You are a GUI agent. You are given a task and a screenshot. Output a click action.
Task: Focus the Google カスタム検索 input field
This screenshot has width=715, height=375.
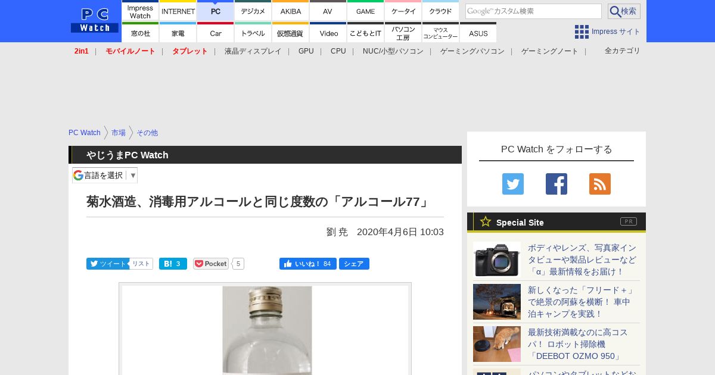(x=533, y=11)
